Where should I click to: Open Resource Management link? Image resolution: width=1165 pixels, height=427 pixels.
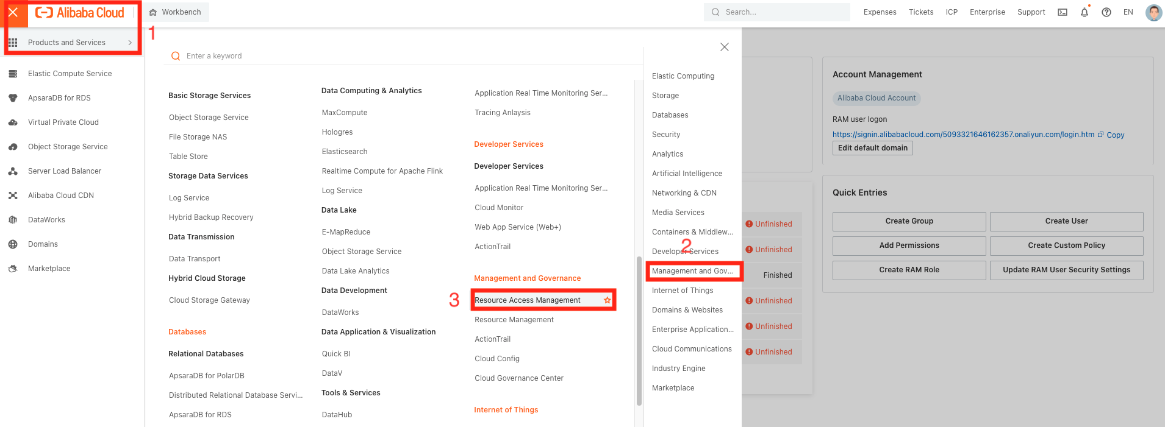click(514, 320)
